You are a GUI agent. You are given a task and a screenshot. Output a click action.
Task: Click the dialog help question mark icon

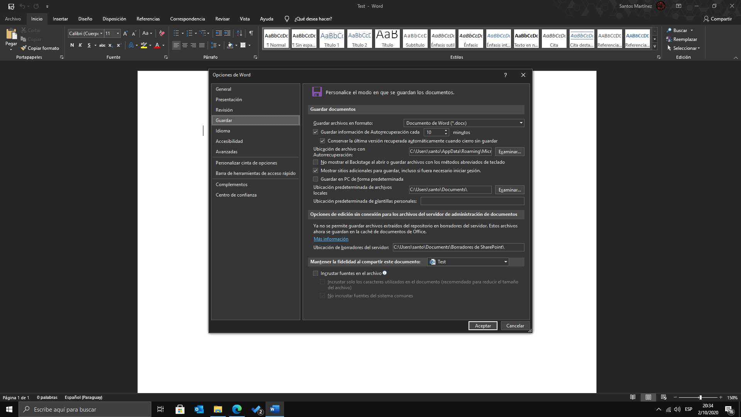pyautogui.click(x=505, y=75)
